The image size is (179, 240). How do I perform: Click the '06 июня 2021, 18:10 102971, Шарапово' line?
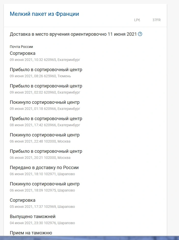(42, 174)
